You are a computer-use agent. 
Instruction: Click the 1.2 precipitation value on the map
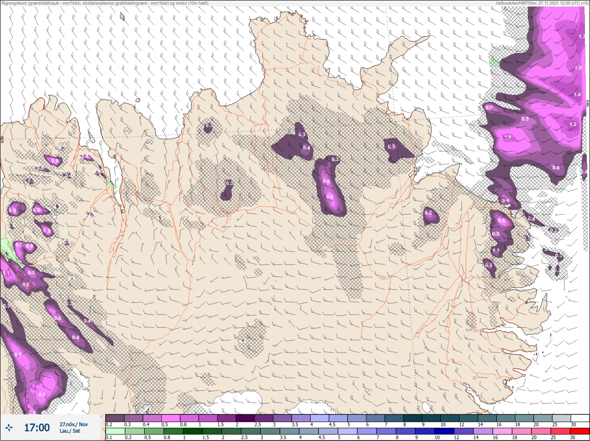tap(573, 124)
